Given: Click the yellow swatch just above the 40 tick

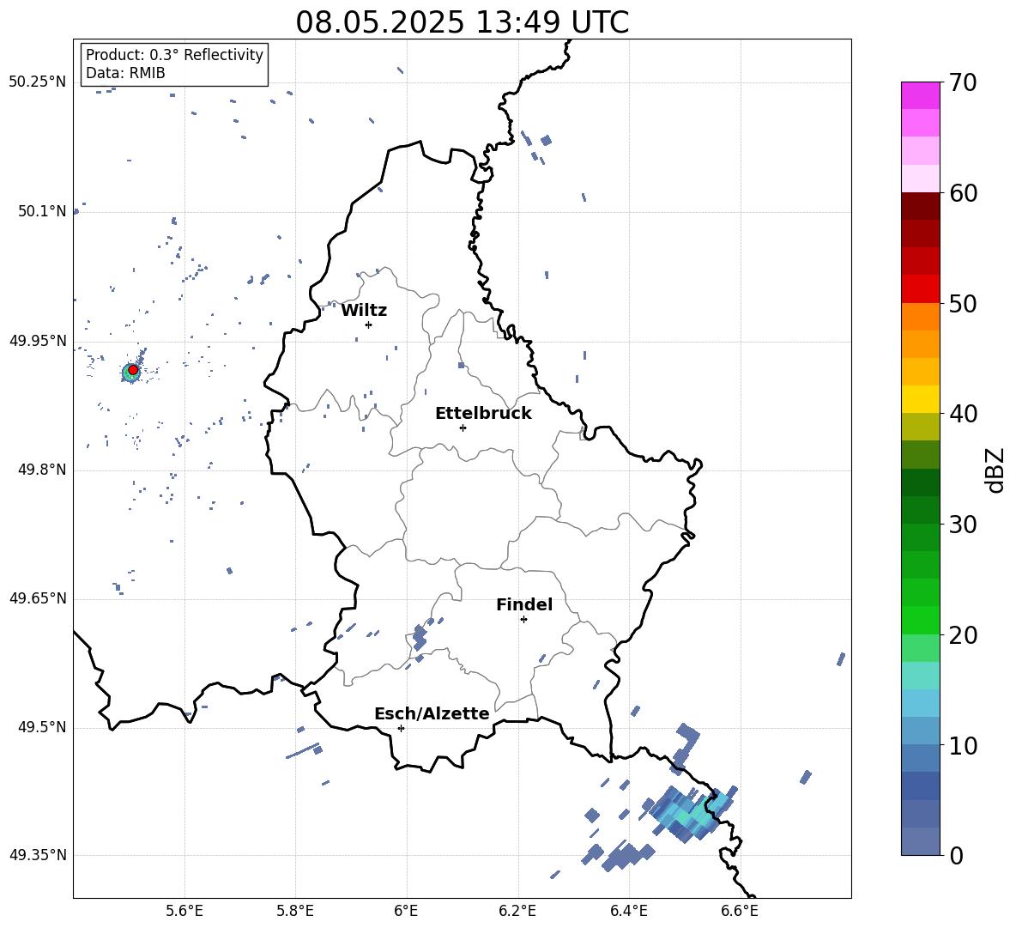Looking at the screenshot, I should tap(920, 399).
